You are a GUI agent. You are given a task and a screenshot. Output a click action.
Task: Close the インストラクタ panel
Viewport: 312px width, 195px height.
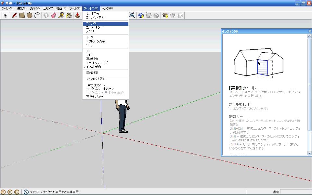click(x=310, y=31)
